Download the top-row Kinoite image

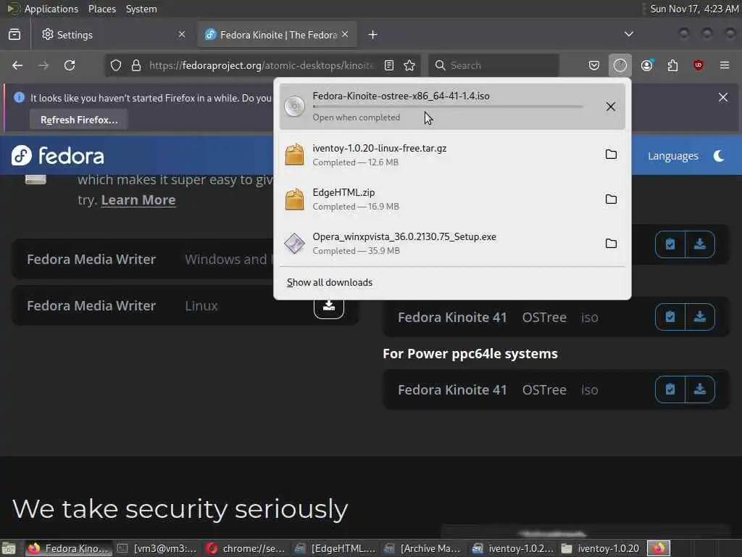pos(700,244)
